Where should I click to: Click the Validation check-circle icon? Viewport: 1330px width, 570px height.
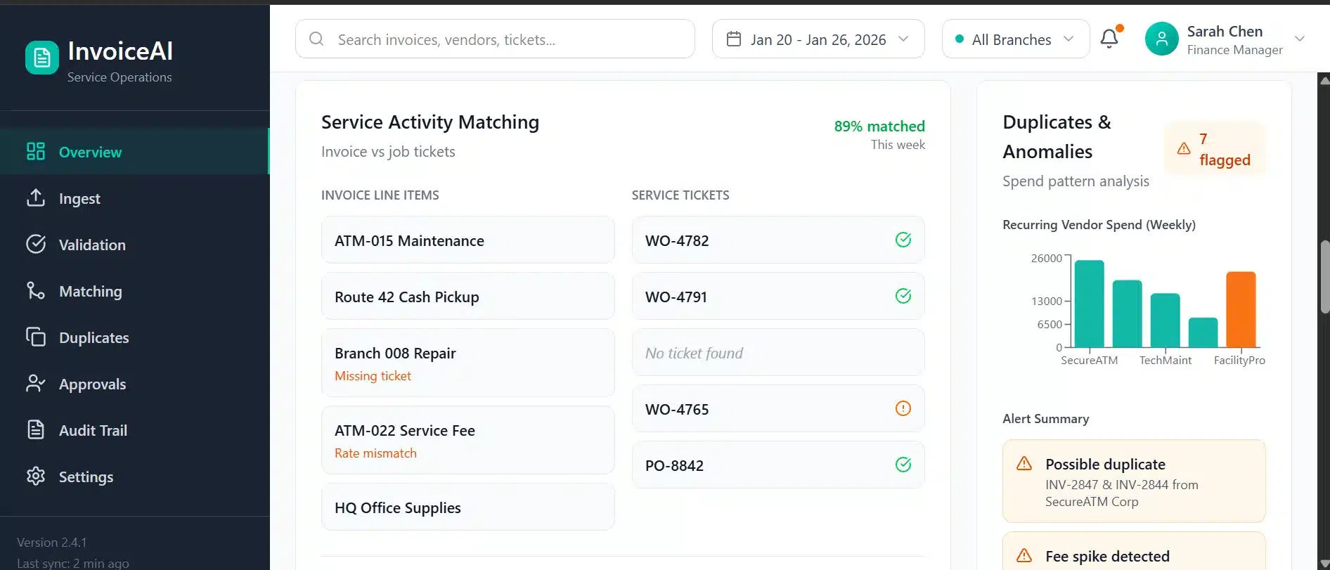(x=36, y=244)
